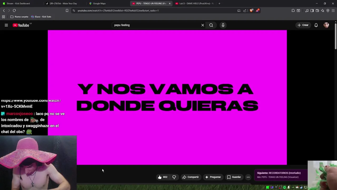Open the Steam icon in the taskbar
Image resolution: width=337 pixels, height=190 pixels.
pyautogui.click(x=301, y=187)
